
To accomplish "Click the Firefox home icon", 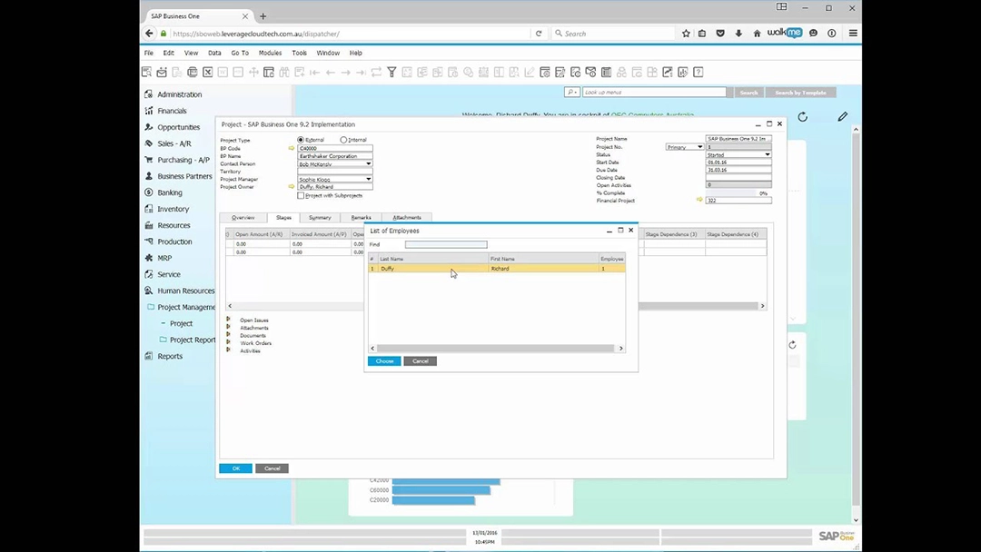I will 757,34.
